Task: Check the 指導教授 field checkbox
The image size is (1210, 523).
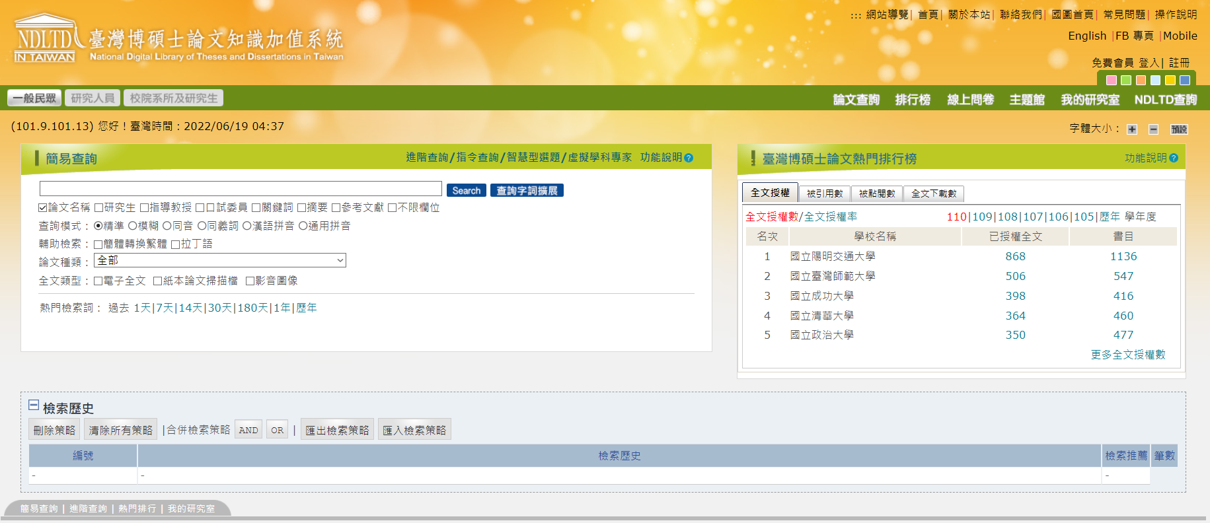Action: click(x=144, y=208)
